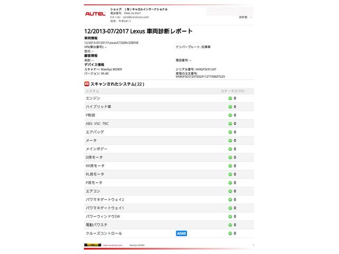Click the AUTEL logo in the report header
Image resolution: width=339 pixels, height=254 pixels.
(x=95, y=14)
